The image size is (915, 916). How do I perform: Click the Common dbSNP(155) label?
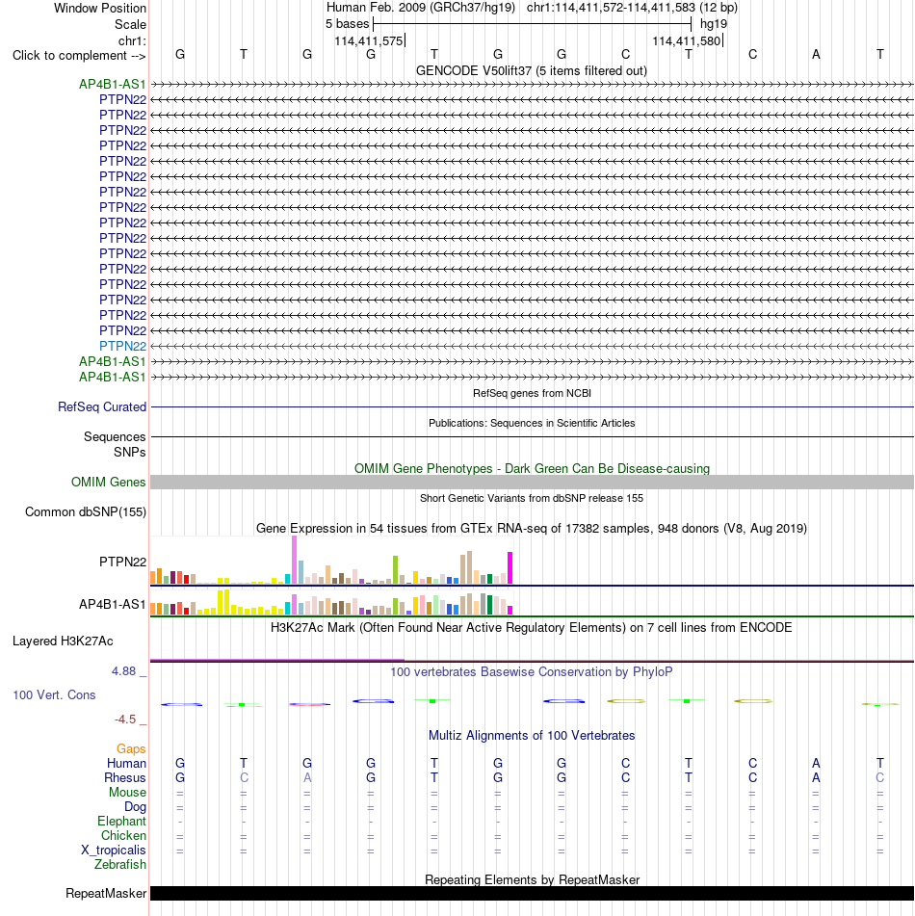pos(86,511)
